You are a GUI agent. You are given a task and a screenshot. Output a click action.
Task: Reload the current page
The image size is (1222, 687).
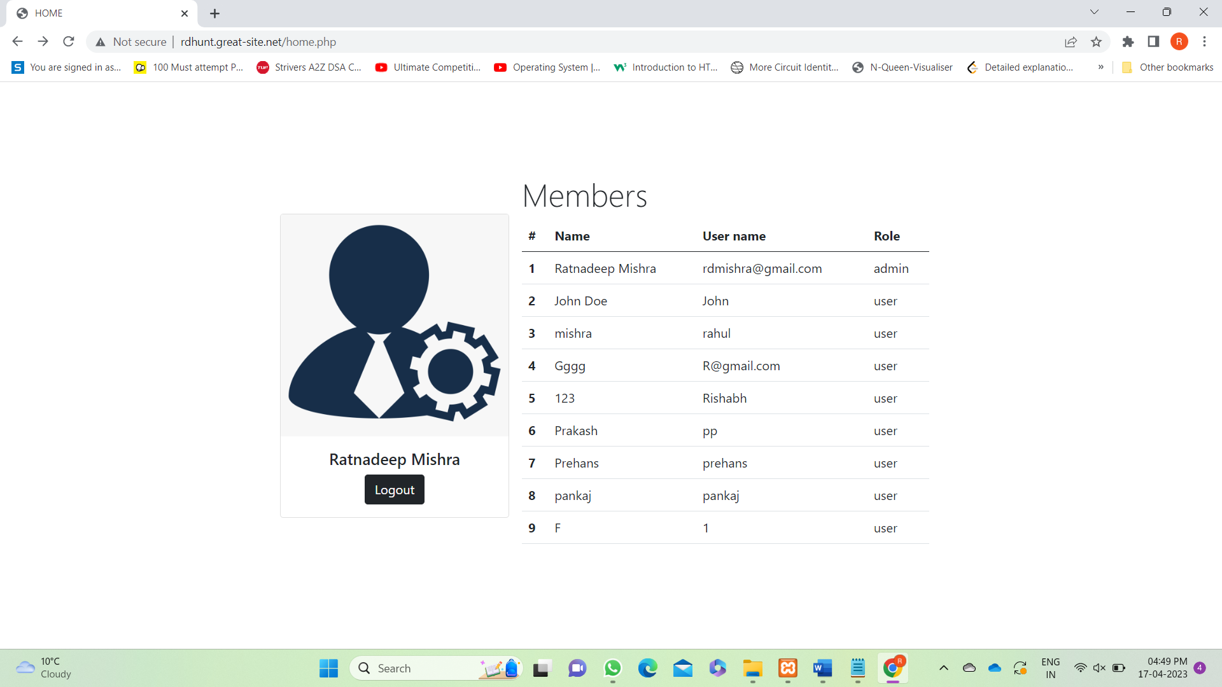pyautogui.click(x=68, y=41)
